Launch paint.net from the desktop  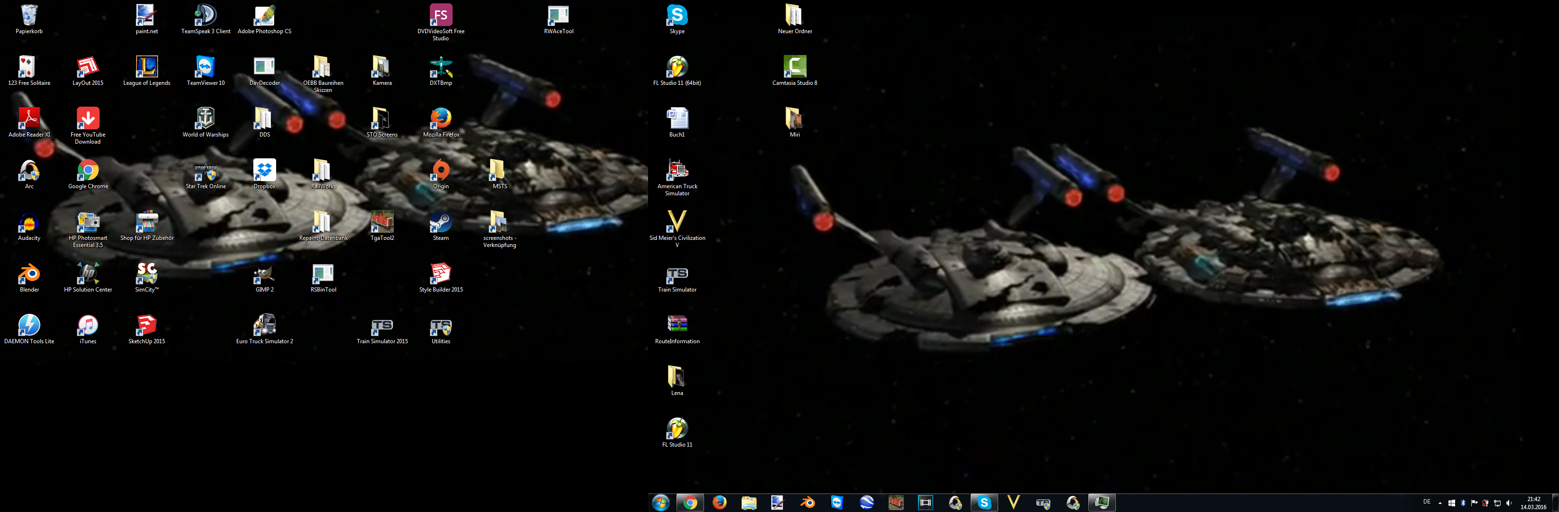coord(147,19)
